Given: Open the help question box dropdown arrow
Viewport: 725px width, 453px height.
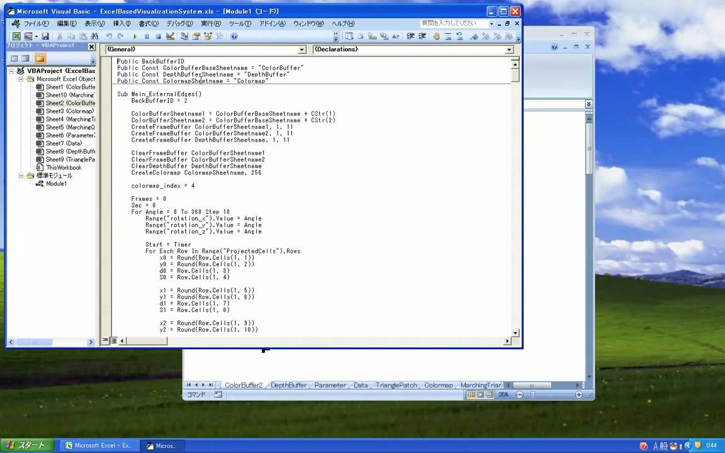Looking at the screenshot, I should pos(491,23).
